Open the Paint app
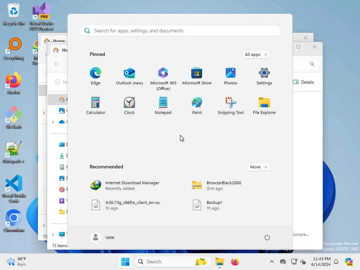This screenshot has width=360, height=270. [x=197, y=105]
